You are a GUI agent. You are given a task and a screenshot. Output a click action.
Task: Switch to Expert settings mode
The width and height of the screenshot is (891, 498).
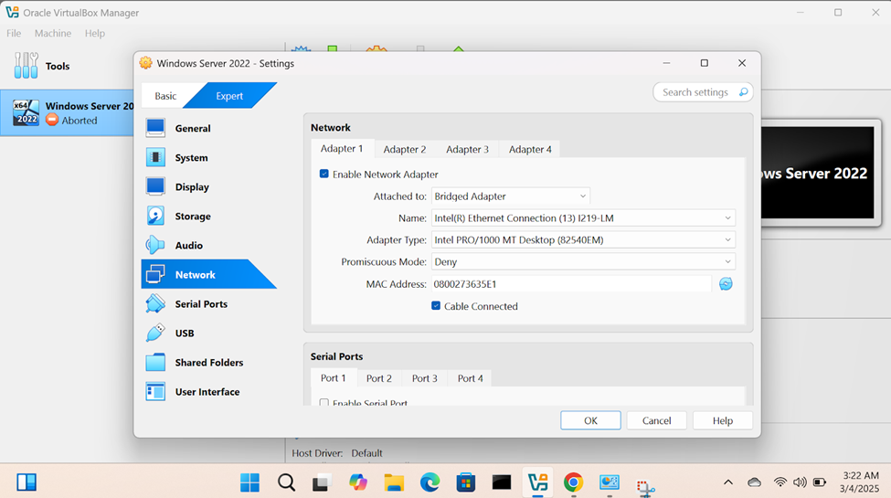click(229, 96)
